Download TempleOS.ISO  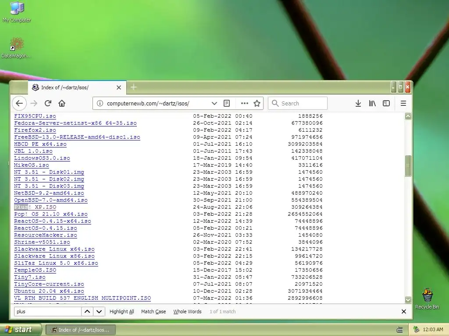[x=35, y=270]
